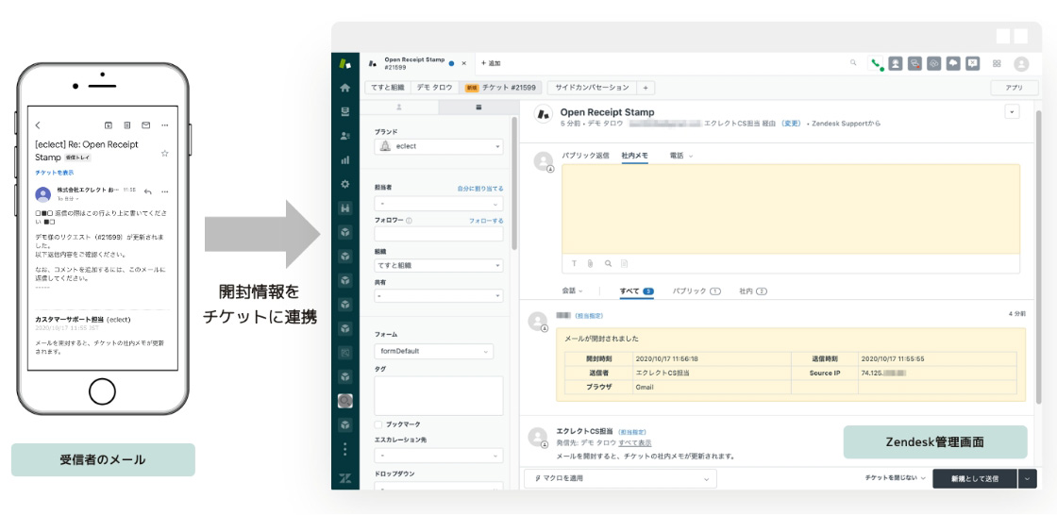Viewport: 1057px width, 515px height.
Task: Open the Admin gear icon in sidebar
Action: coord(345,184)
